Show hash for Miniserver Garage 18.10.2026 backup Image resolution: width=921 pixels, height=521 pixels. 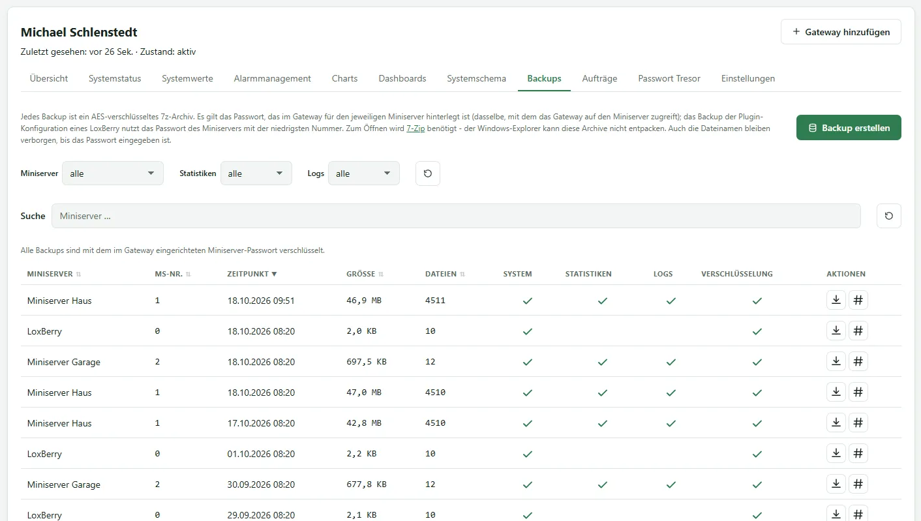(858, 361)
